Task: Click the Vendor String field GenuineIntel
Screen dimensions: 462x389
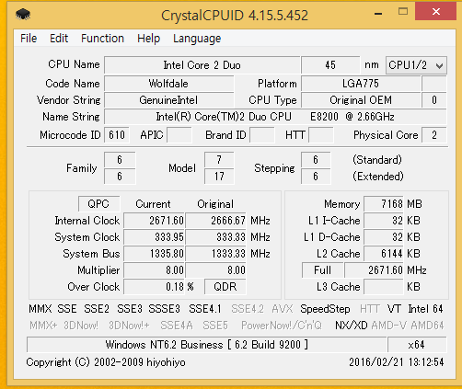Action: coord(168,100)
